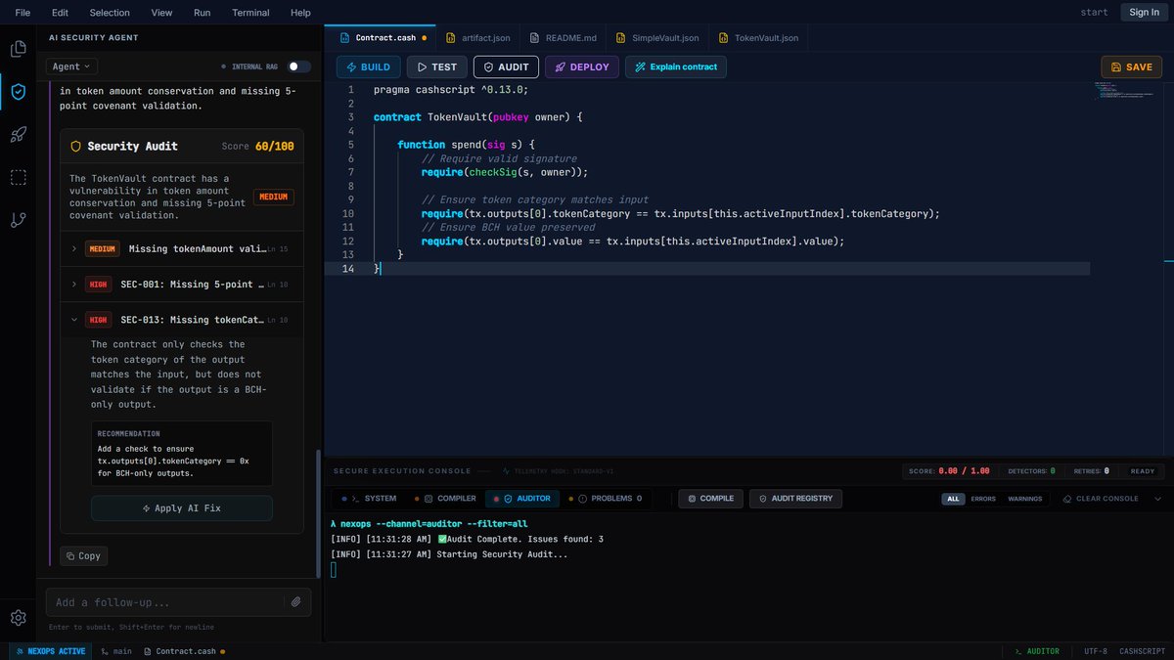Screen dimensions: 1174x660
Task: Click the 60/100 audit score value
Action: [274, 146]
